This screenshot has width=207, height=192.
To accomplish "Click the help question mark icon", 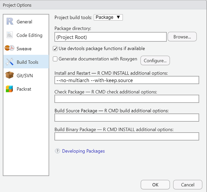I will point(57,151).
